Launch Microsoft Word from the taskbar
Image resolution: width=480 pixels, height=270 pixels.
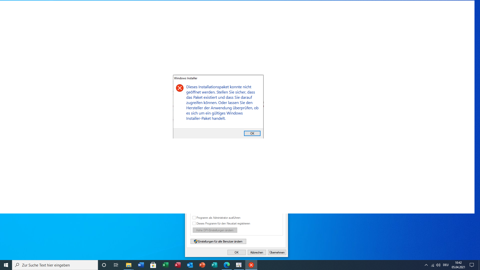141,265
